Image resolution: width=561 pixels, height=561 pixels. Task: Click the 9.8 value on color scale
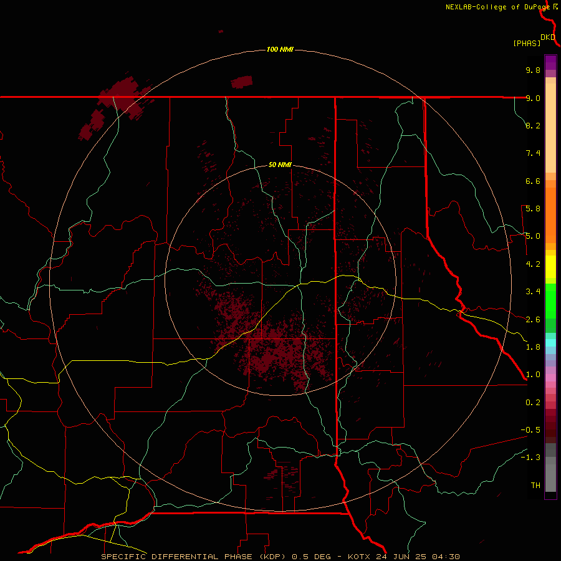(x=533, y=70)
